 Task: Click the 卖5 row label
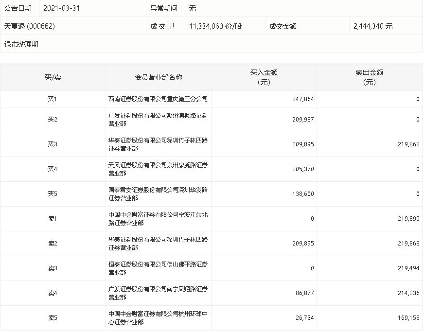[x=53, y=318]
